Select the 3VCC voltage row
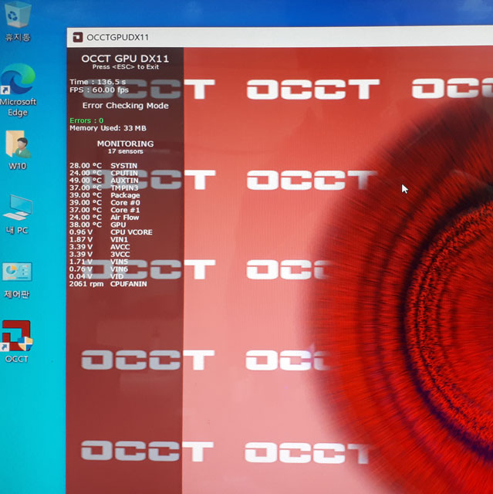Viewport: 493px width, 494px height. point(100,254)
